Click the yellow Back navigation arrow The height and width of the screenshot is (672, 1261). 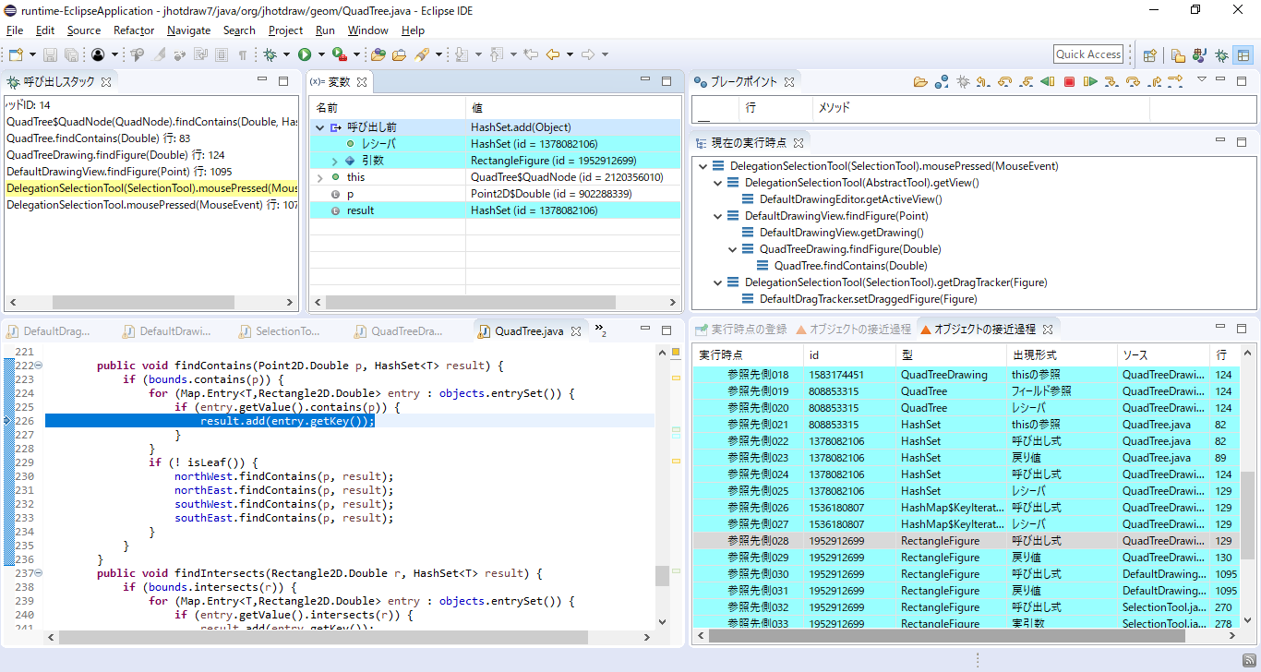coord(553,55)
